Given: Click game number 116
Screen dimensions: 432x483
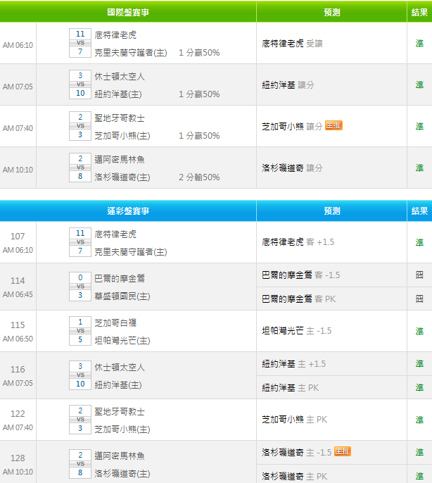Looking at the screenshot, I should [x=18, y=370].
